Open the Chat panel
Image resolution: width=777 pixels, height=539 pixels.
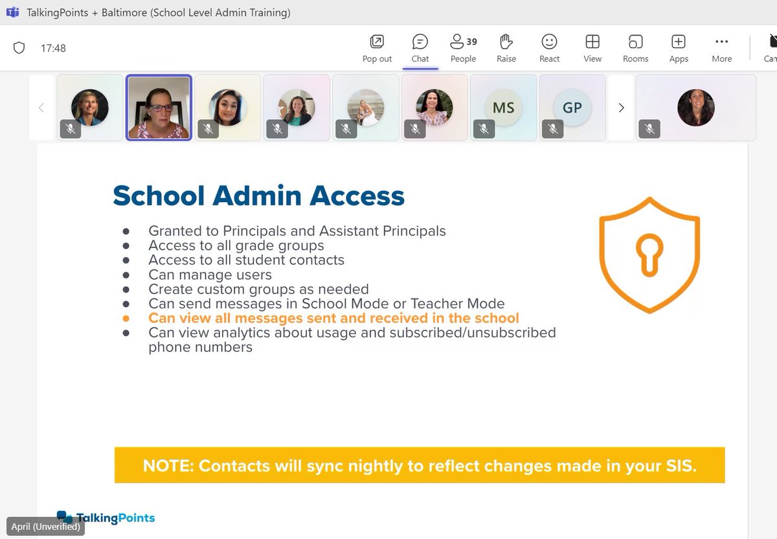click(420, 49)
